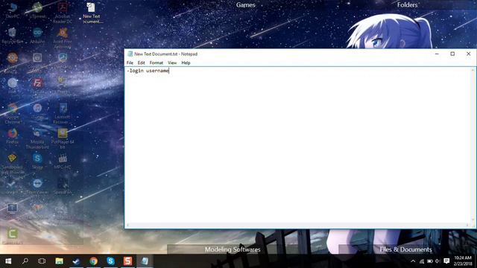Select the Steam desktop icon
Viewport: 477px width, 268px height.
click(x=12, y=186)
